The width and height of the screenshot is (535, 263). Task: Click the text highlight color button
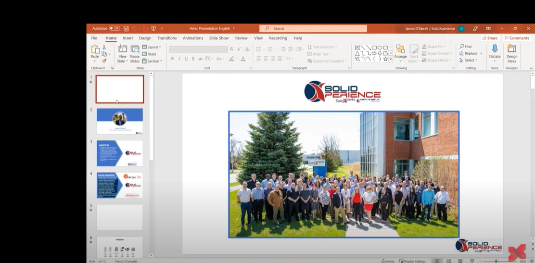pyautogui.click(x=232, y=59)
